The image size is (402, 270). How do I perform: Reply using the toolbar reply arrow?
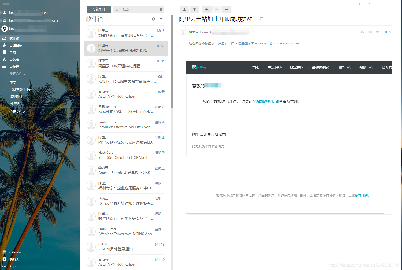point(207,9)
